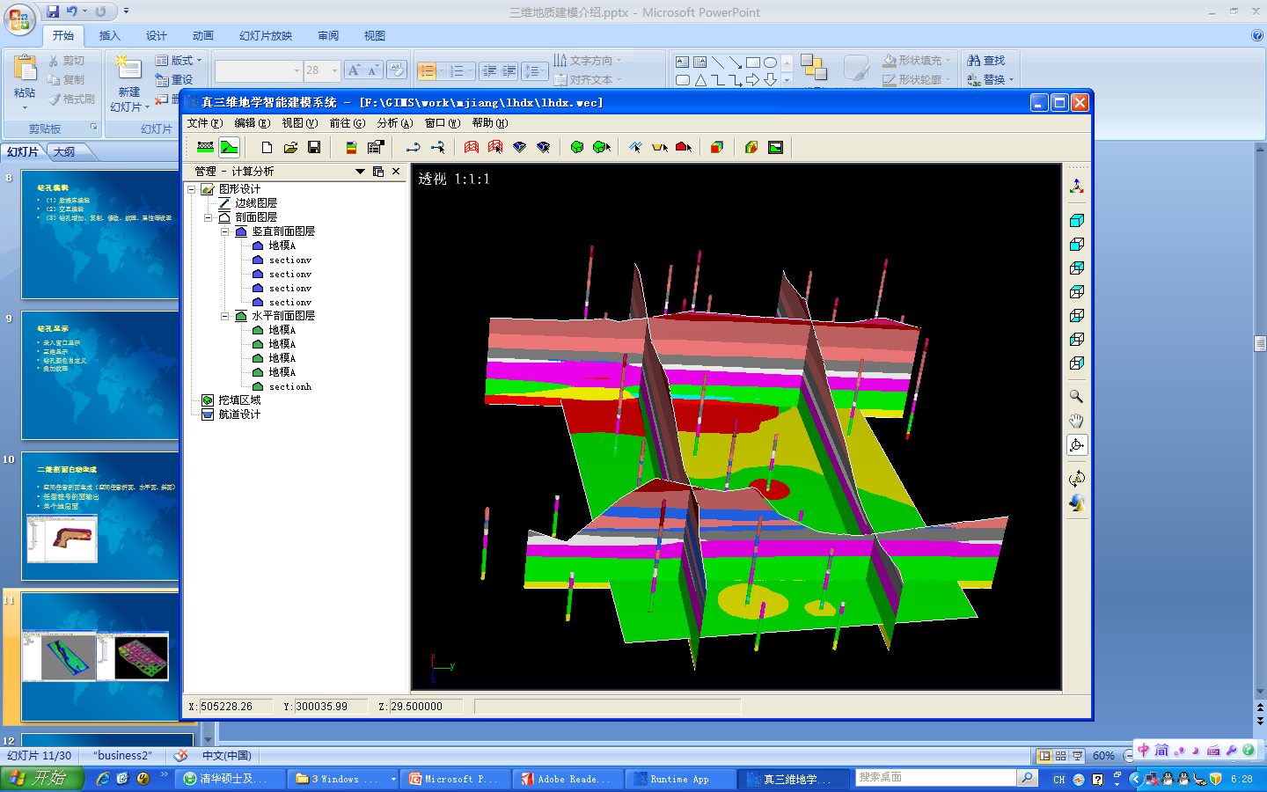
Task: Click the XYZ axes icon in right toolbar
Action: (1076, 187)
